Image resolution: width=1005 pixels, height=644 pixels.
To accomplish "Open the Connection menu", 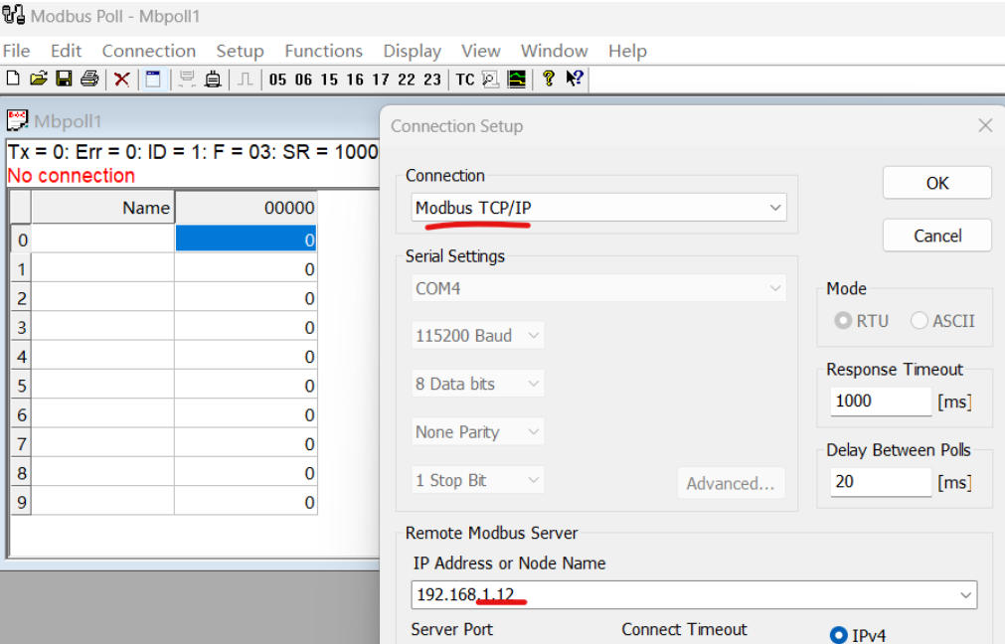I will pyautogui.click(x=148, y=51).
